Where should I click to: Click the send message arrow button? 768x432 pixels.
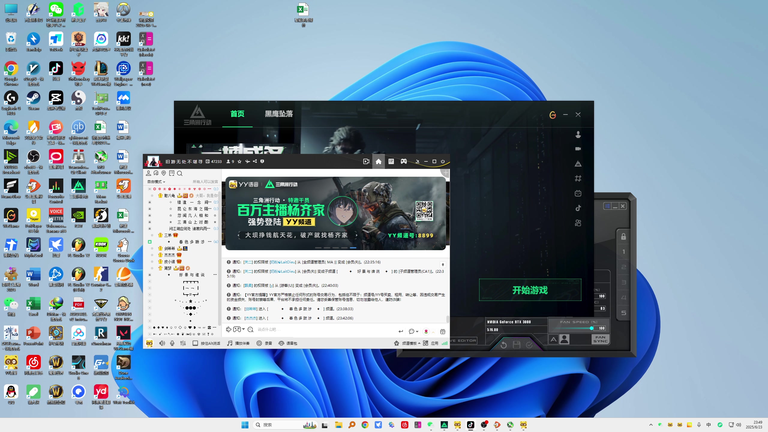401,331
